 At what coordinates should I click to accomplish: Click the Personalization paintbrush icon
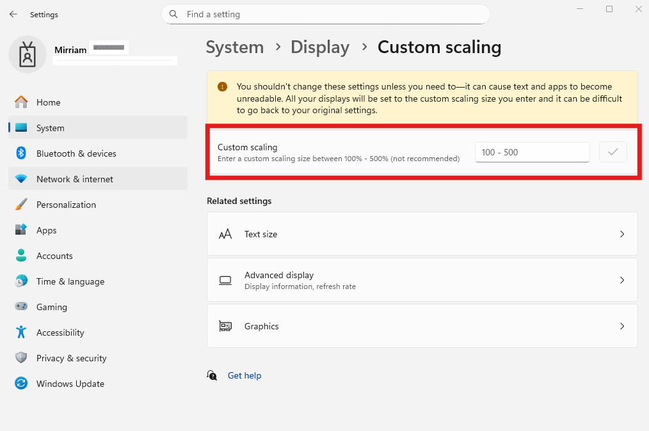[x=21, y=205]
